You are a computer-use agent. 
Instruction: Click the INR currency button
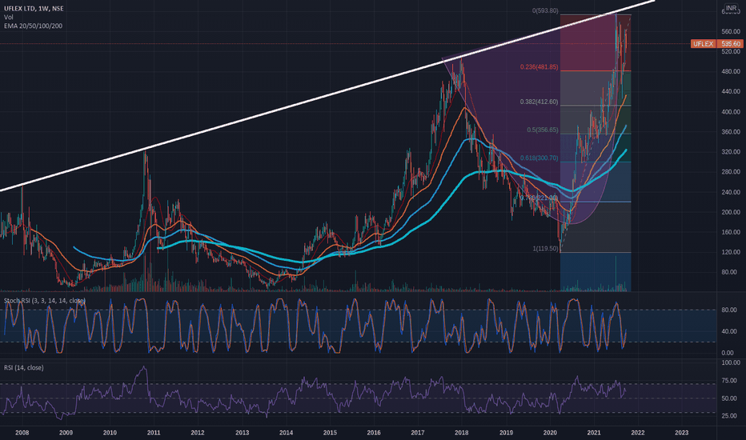(x=731, y=8)
